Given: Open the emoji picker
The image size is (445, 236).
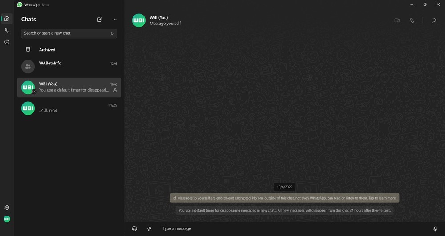Looking at the screenshot, I should tap(134, 228).
